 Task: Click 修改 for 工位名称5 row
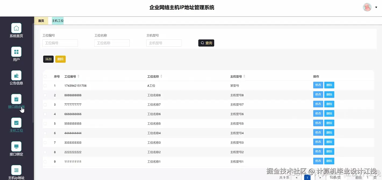318,123
